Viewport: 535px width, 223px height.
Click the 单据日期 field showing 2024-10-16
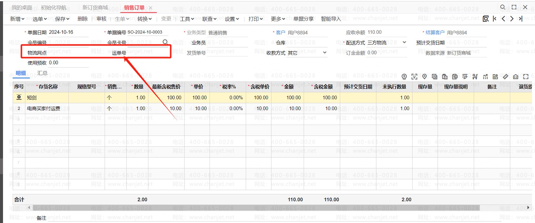click(68, 32)
